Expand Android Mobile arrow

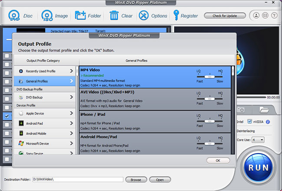coord(72,133)
